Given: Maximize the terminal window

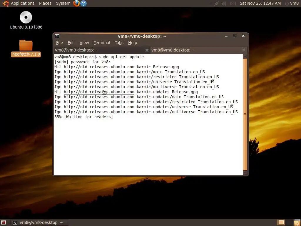Looking at the screenshot, I should (235, 36).
